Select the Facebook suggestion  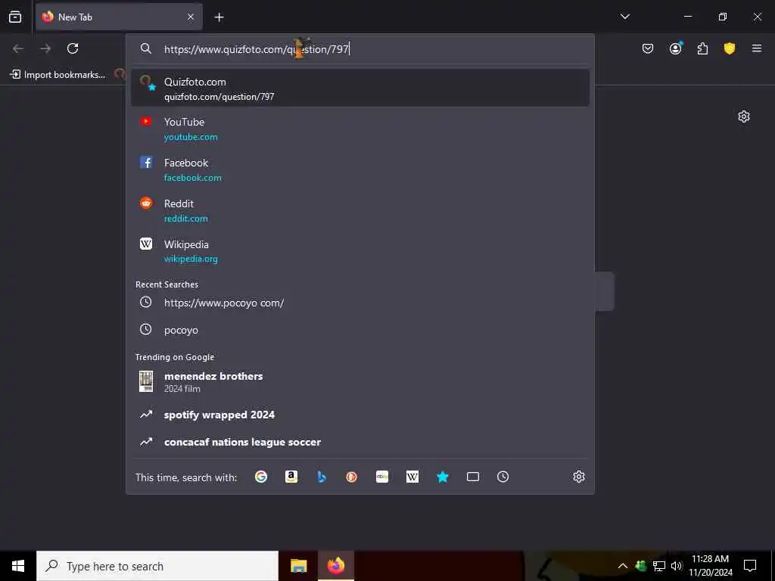[359, 169]
